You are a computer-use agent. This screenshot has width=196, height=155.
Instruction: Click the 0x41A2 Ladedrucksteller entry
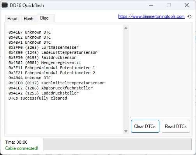(x=44, y=93)
